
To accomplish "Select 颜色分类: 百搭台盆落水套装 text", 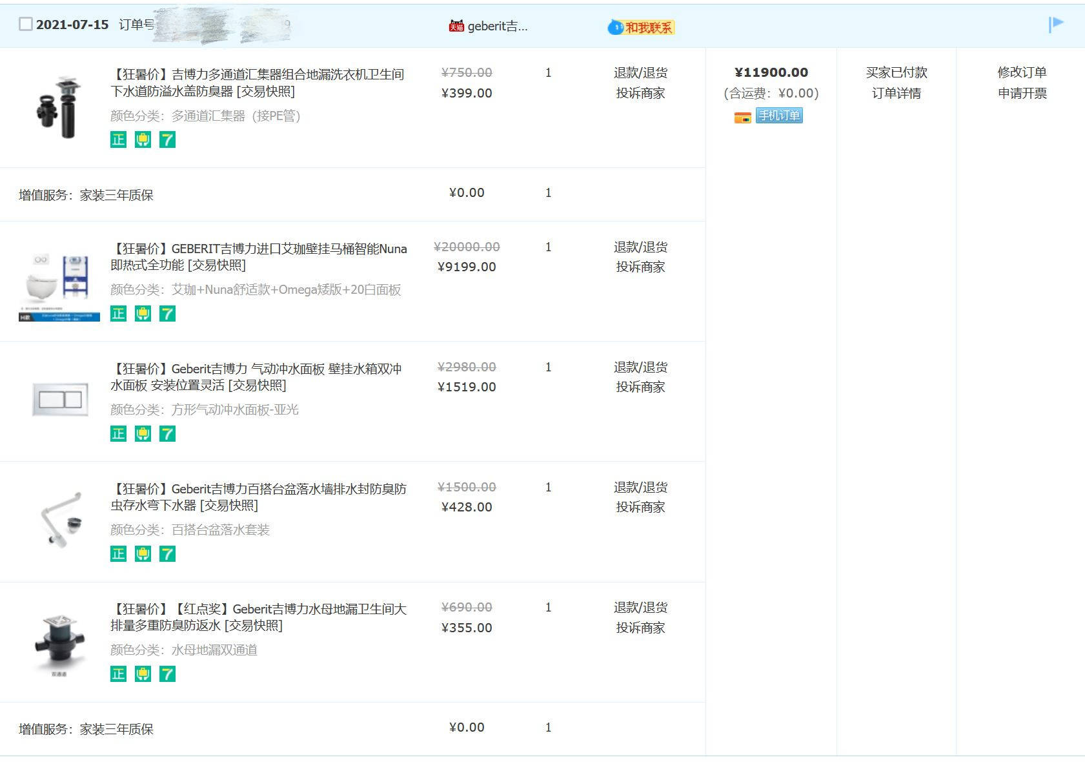I will pyautogui.click(x=190, y=530).
